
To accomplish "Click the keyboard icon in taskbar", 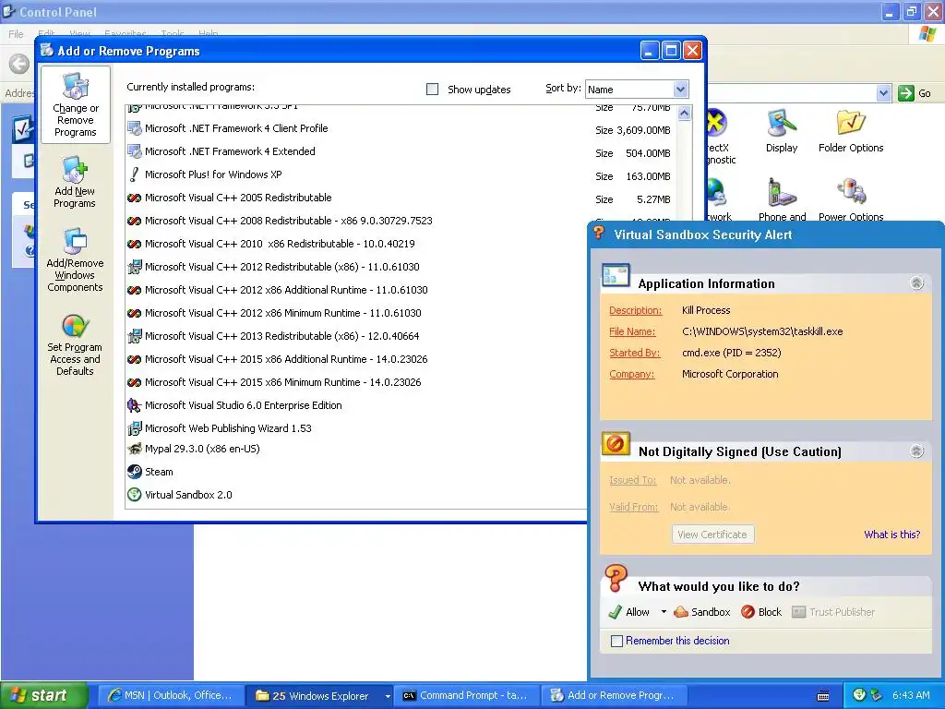I will tap(822, 696).
